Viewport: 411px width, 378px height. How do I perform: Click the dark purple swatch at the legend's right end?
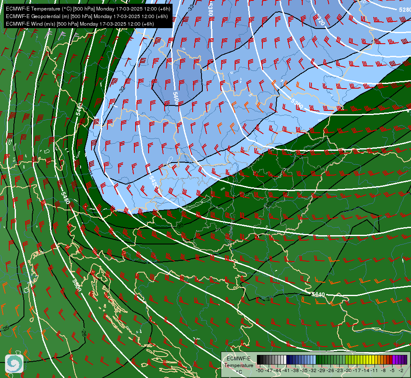coord(406,360)
